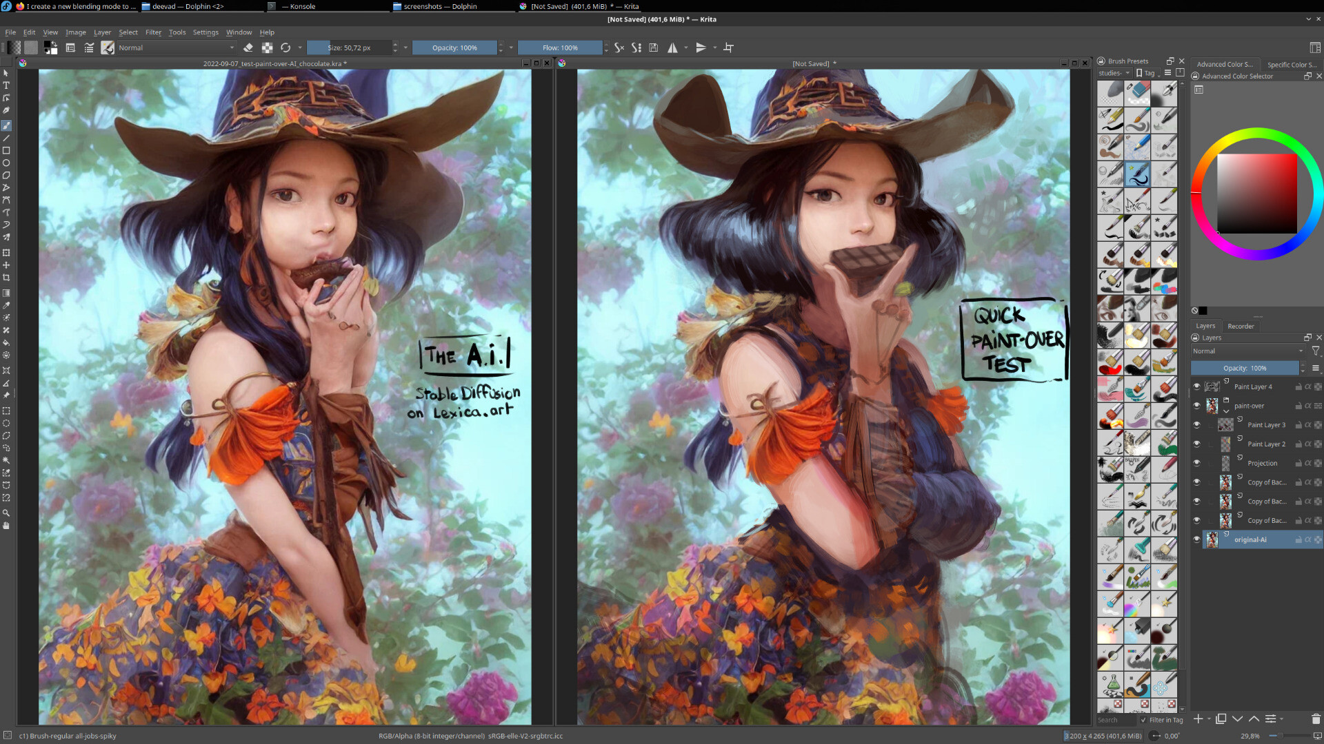Click the reload original preset icon
The image size is (1324, 744).
click(285, 48)
